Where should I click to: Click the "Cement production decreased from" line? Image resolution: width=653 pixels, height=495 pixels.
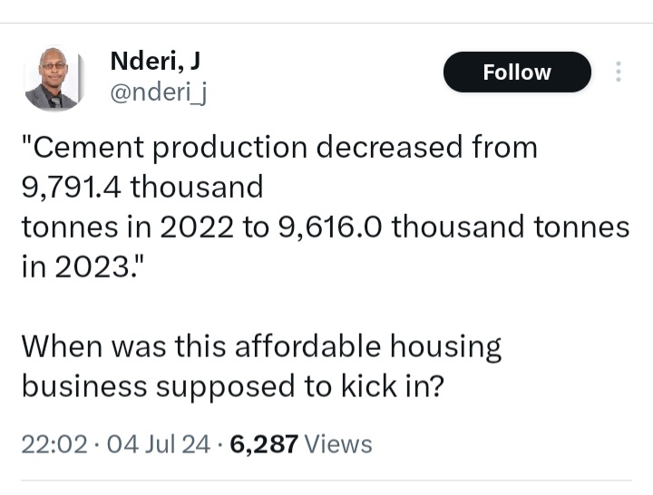[279, 147]
